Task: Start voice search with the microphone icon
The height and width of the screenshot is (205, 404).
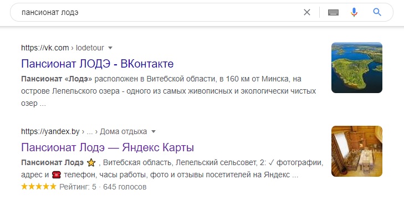Action: [x=354, y=12]
